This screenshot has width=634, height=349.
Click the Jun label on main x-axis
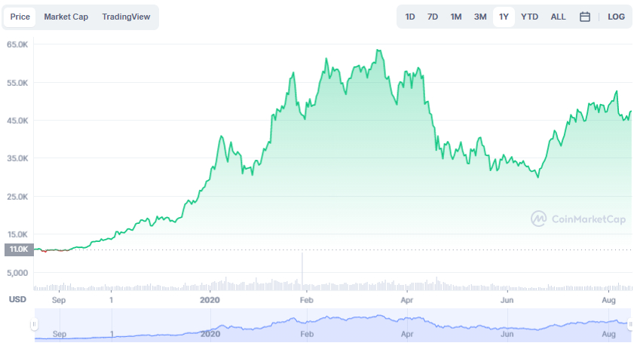[x=507, y=300]
